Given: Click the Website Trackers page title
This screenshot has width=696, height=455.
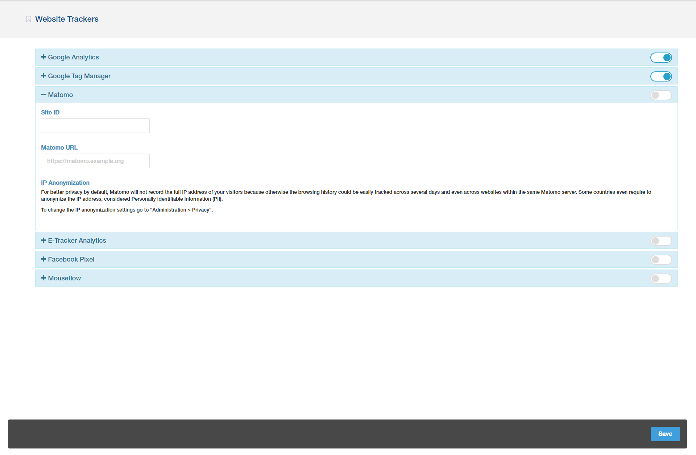Looking at the screenshot, I should 67,19.
